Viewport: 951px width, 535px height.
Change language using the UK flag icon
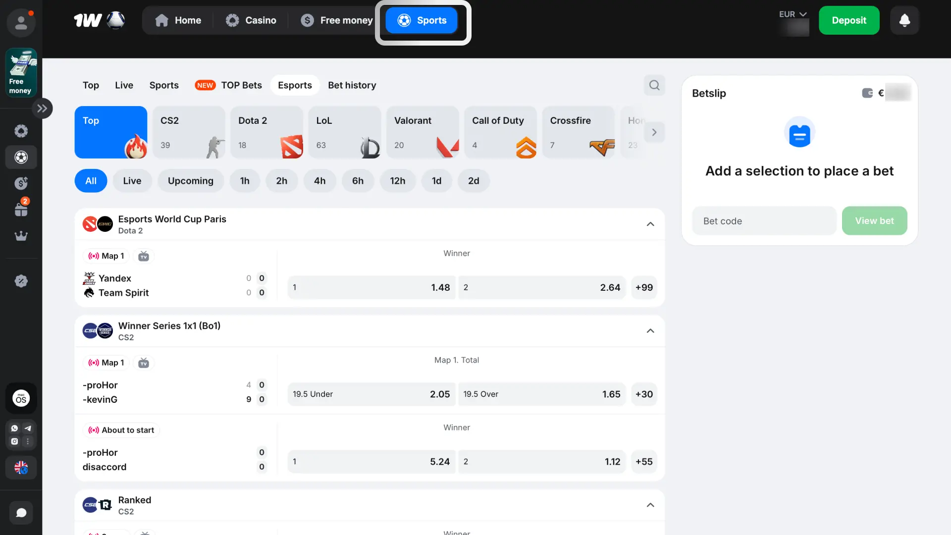point(21,467)
